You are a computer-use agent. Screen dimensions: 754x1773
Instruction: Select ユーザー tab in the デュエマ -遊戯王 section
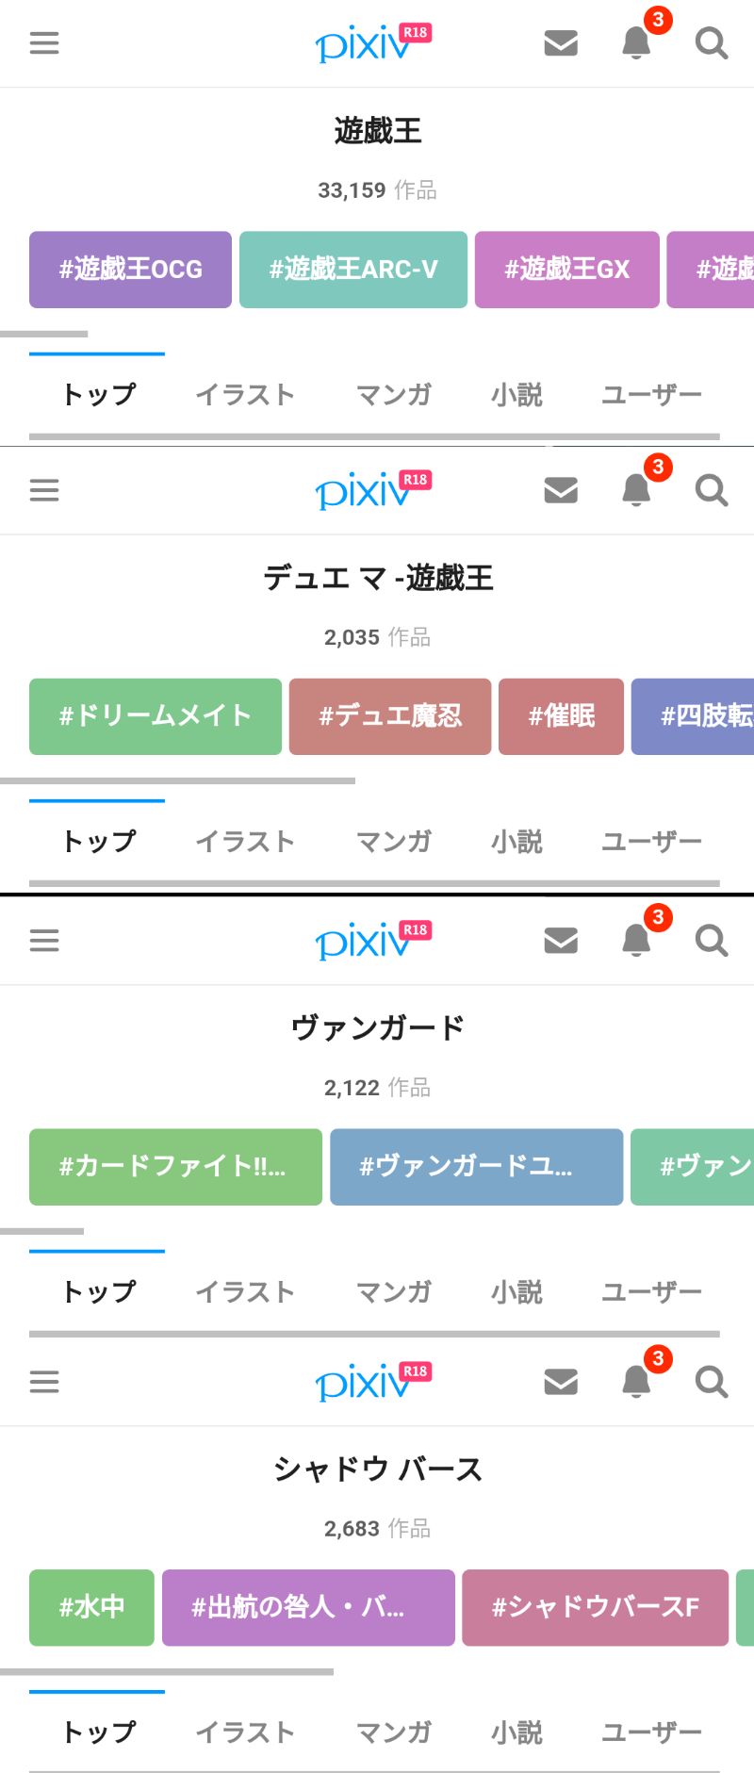651,841
